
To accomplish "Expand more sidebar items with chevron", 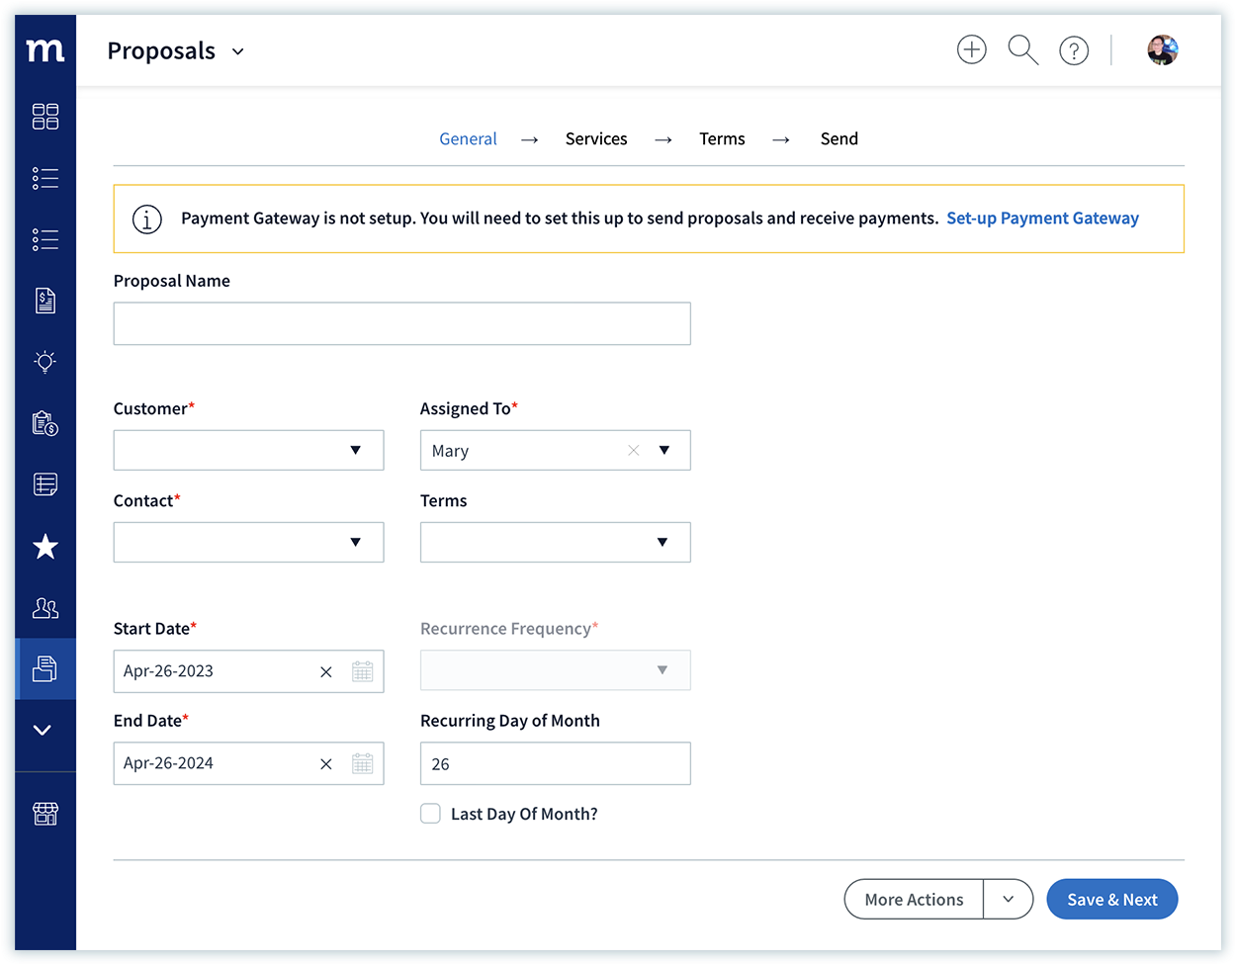I will click(x=42, y=730).
